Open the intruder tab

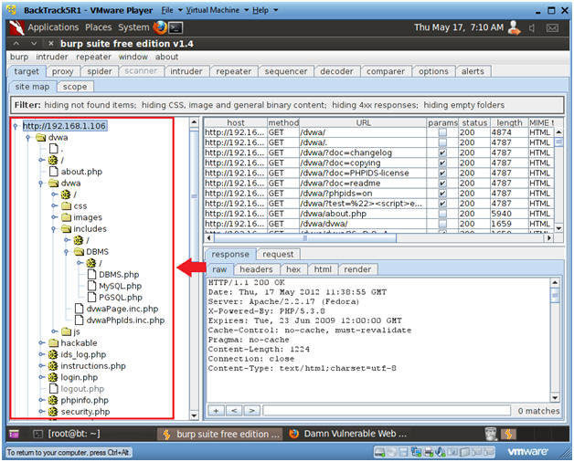coord(186,71)
